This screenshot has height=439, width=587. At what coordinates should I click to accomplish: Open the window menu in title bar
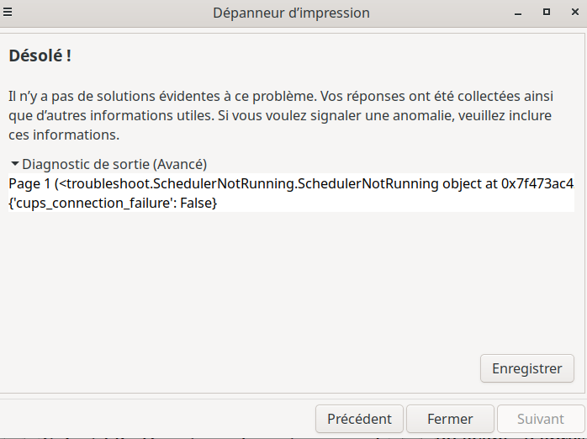[10, 13]
